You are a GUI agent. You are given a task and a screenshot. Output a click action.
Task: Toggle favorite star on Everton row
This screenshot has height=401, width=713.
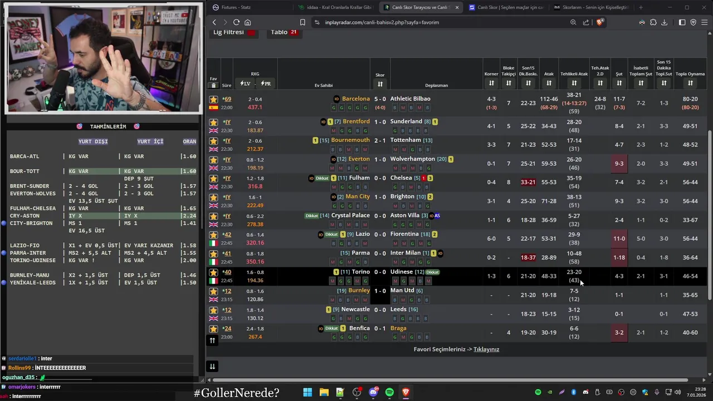click(213, 160)
